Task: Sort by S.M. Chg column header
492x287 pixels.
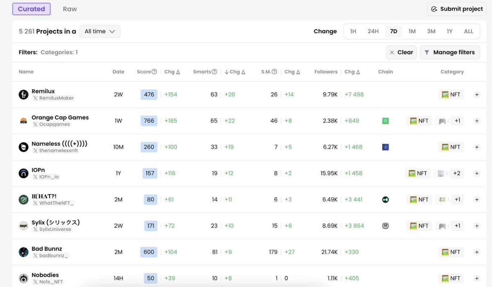Action: click(x=292, y=72)
